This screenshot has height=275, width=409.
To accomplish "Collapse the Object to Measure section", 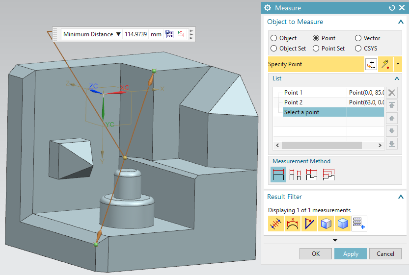I will 401,22.
